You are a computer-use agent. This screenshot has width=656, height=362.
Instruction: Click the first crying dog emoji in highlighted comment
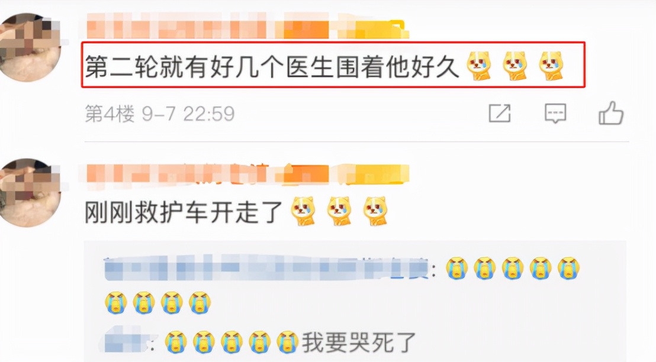point(479,66)
